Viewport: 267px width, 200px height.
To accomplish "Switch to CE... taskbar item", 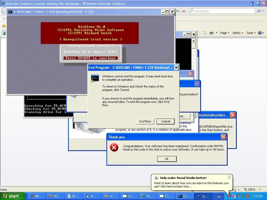I will coord(129,196).
